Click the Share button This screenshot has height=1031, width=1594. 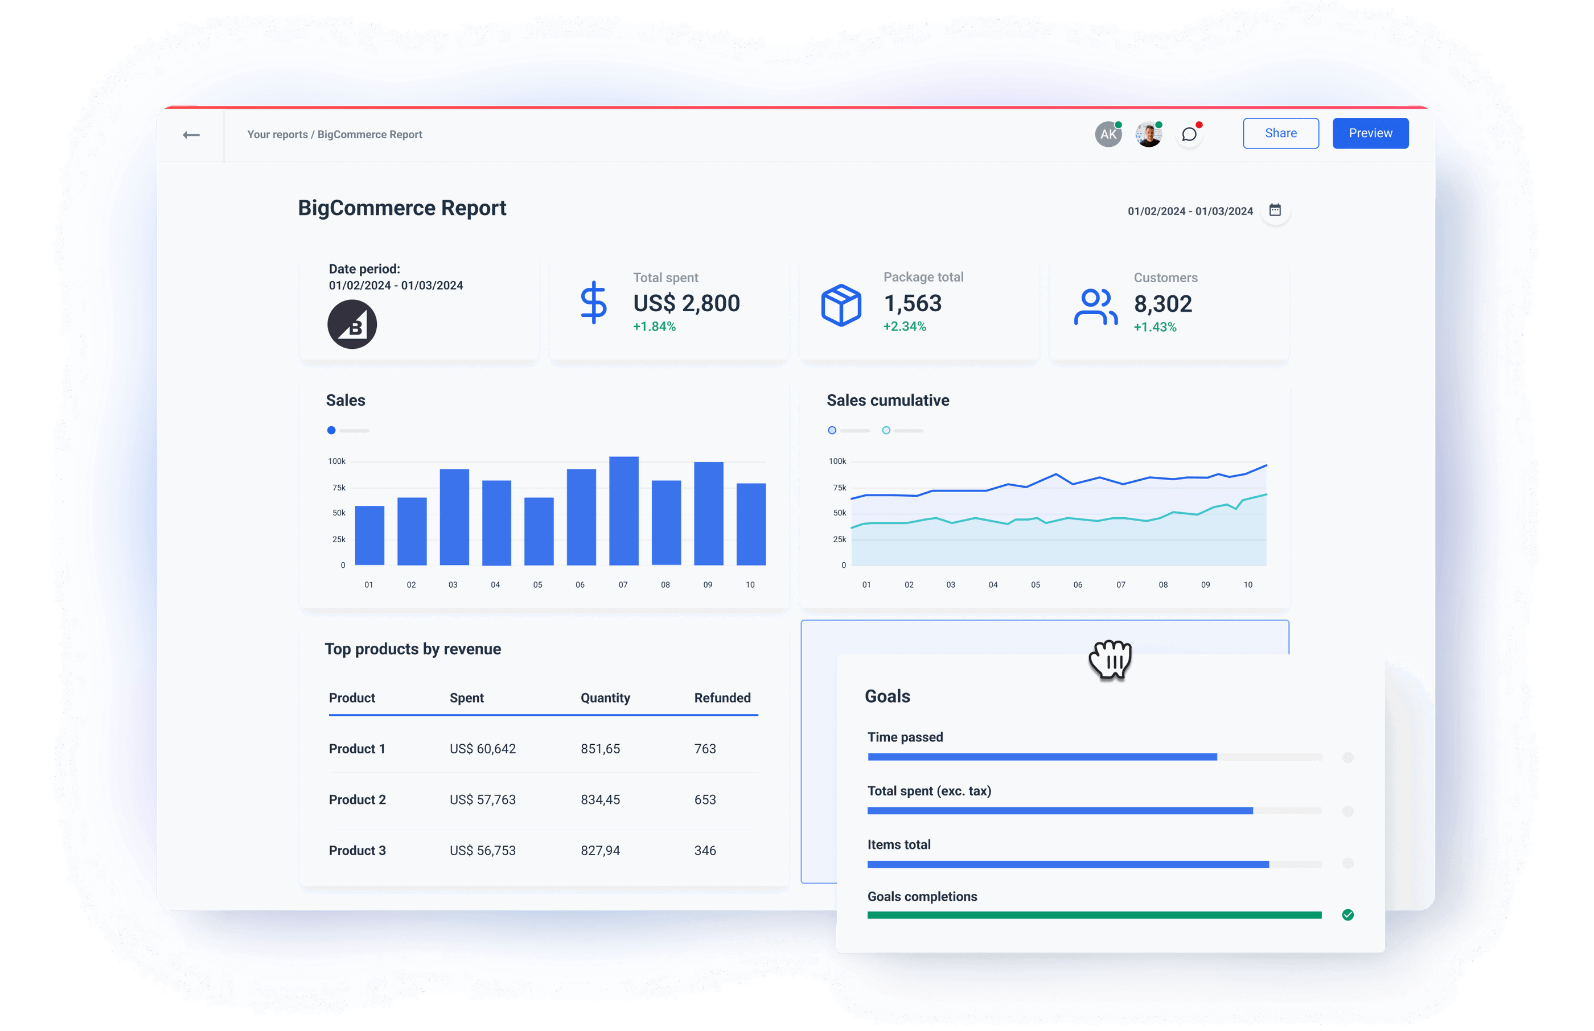click(1280, 133)
